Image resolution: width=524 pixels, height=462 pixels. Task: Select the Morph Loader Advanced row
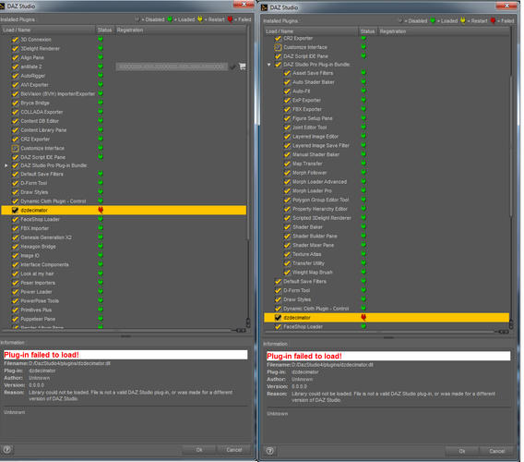tap(387, 181)
